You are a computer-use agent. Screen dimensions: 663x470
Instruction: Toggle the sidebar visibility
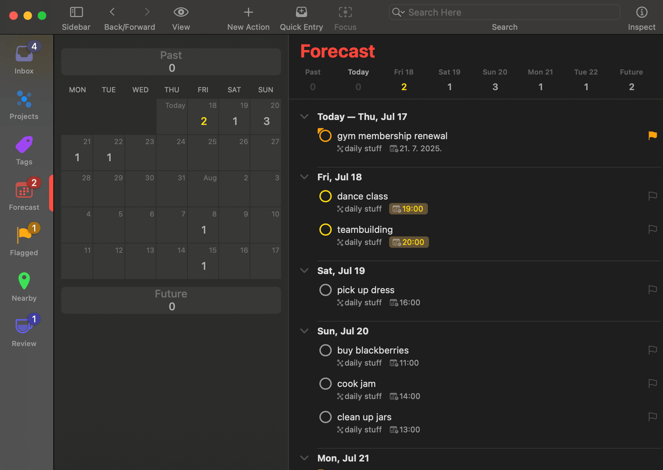(76, 12)
